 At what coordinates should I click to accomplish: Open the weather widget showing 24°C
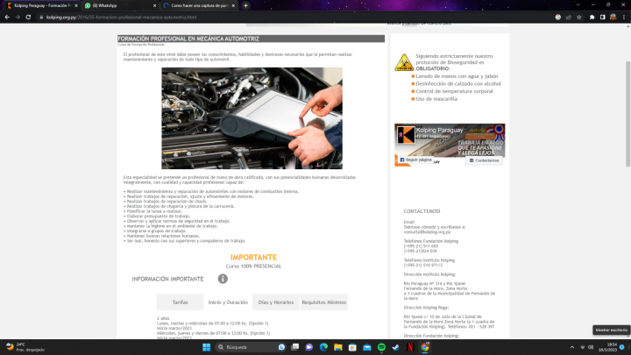25,347
